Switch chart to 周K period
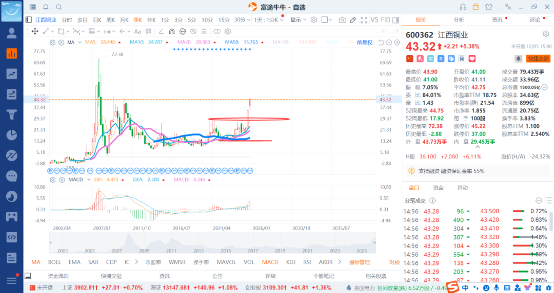The width and height of the screenshot is (554, 293). 111,20
